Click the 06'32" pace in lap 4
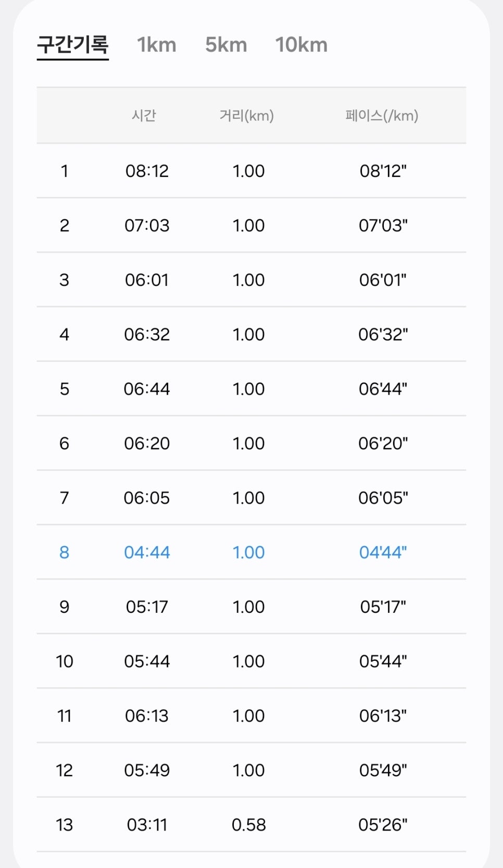Image resolution: width=503 pixels, height=868 pixels. [x=383, y=334]
